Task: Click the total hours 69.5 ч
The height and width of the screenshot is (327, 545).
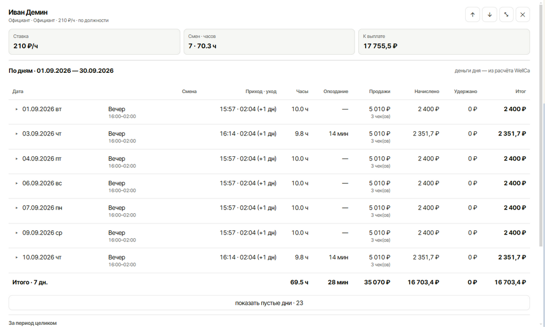Action: tap(299, 282)
